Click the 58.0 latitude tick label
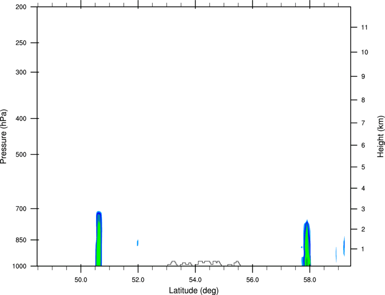The height and width of the screenshot is (295, 385). tap(310, 280)
